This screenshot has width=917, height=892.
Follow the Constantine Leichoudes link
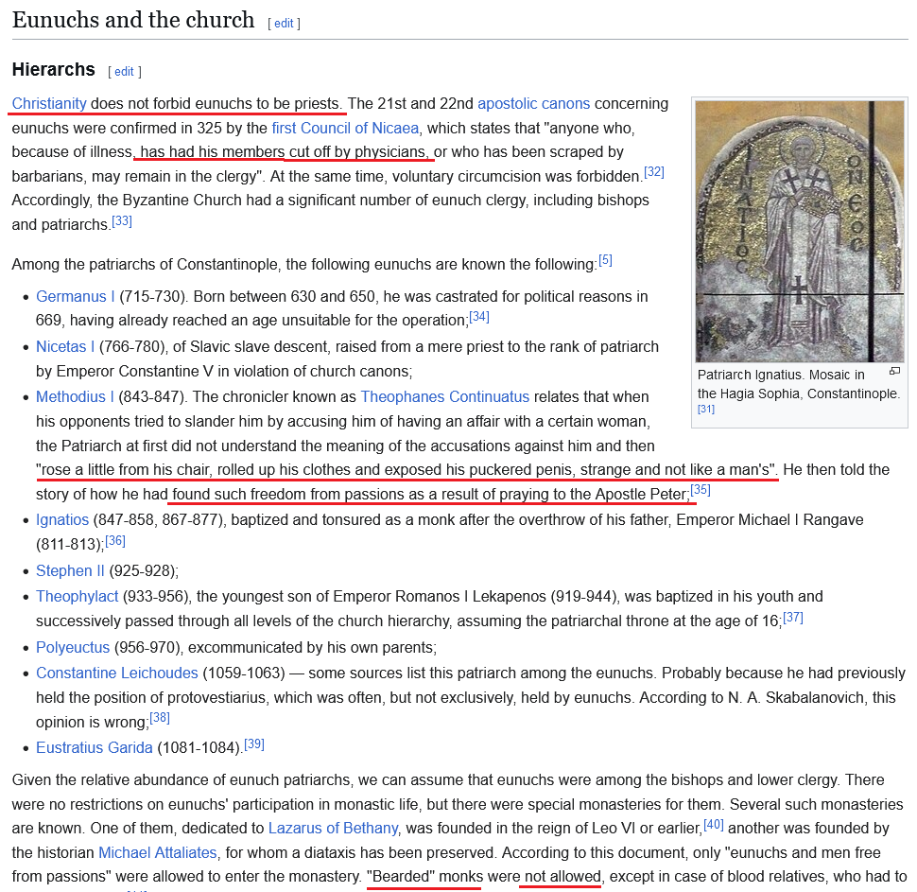(117, 673)
